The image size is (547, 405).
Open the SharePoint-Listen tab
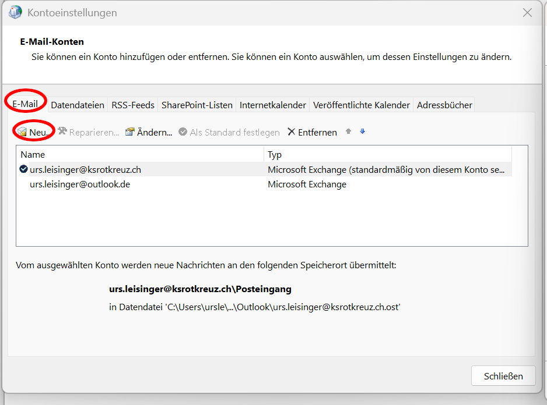[197, 105]
